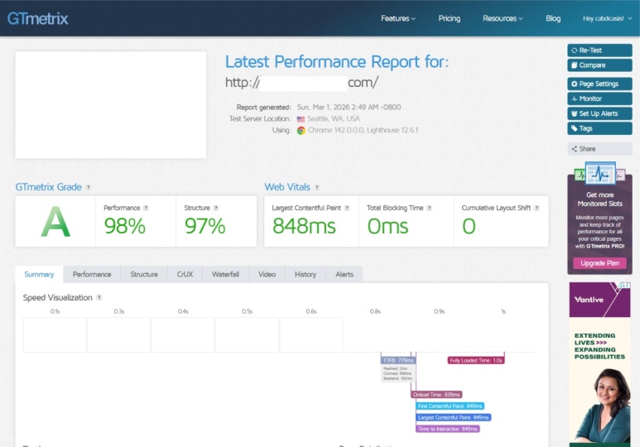
Task: Click the 98% Performance score
Action: click(x=124, y=226)
